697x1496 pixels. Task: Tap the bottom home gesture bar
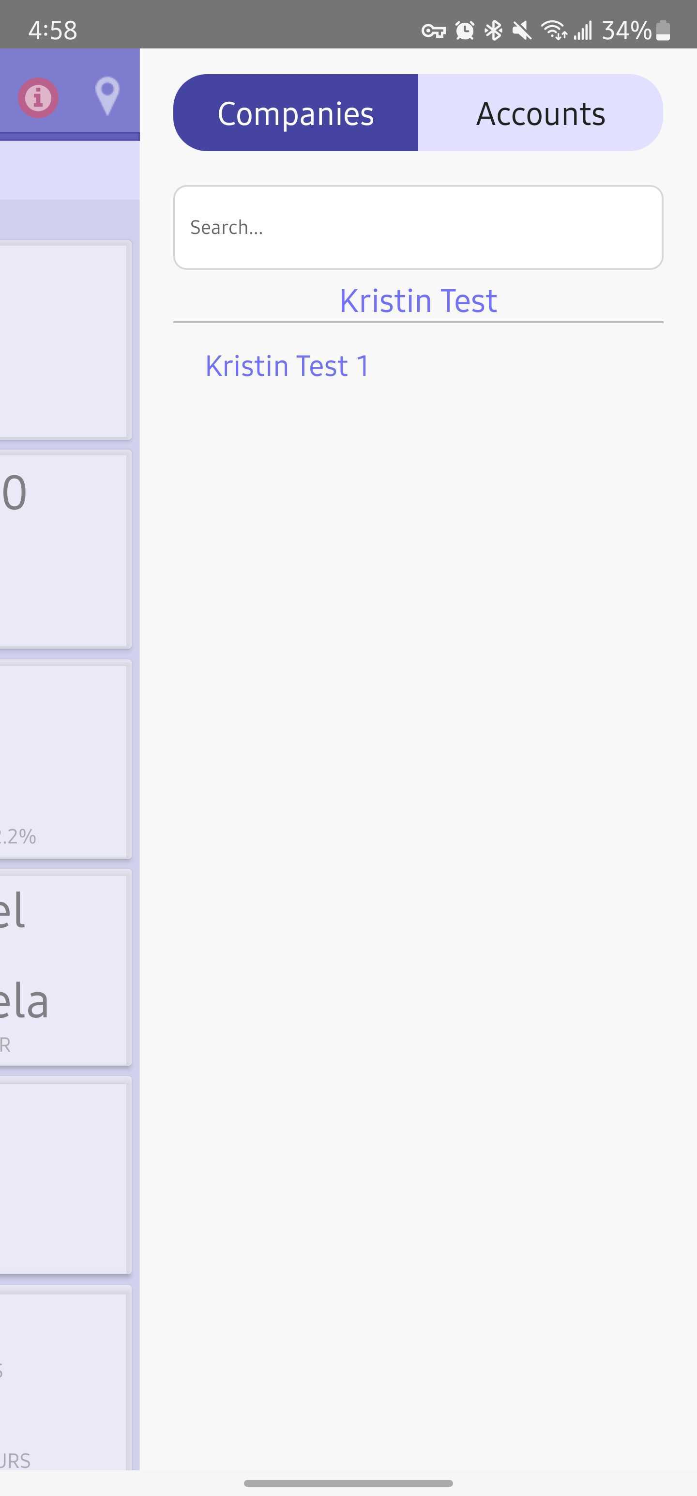click(x=348, y=1482)
